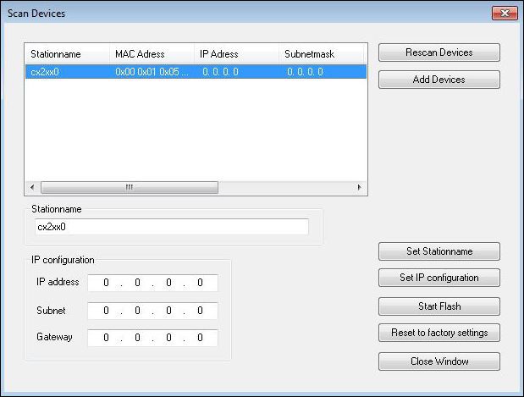Click the MAC value 0x00 0x01 0x05

coord(152,72)
